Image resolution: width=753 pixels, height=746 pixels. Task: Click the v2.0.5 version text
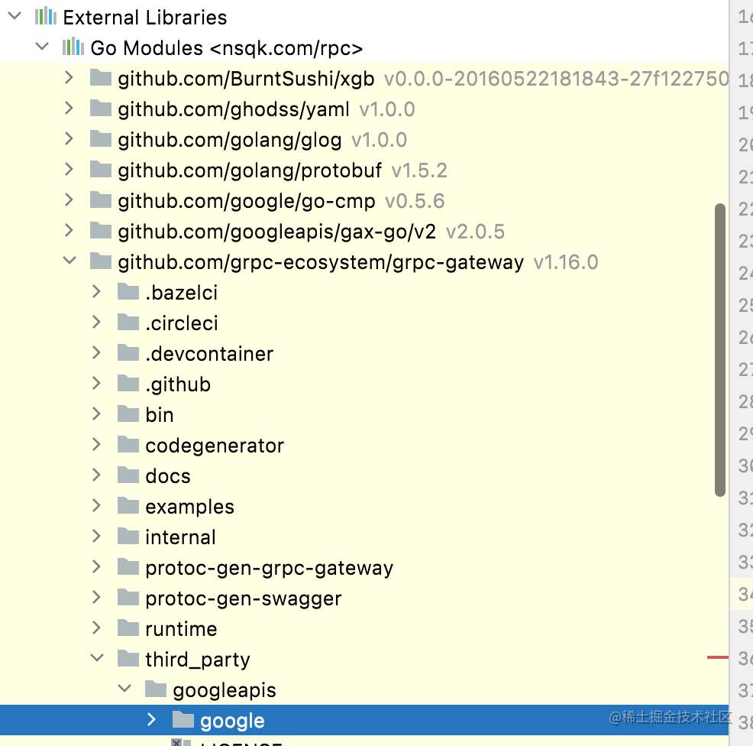pyautogui.click(x=475, y=232)
